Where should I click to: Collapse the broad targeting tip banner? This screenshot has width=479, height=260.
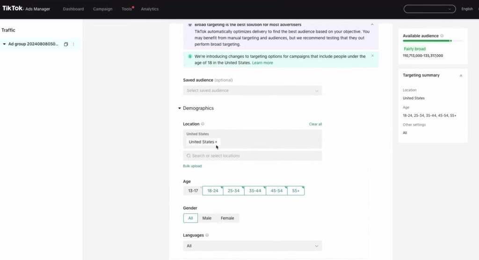(372, 25)
